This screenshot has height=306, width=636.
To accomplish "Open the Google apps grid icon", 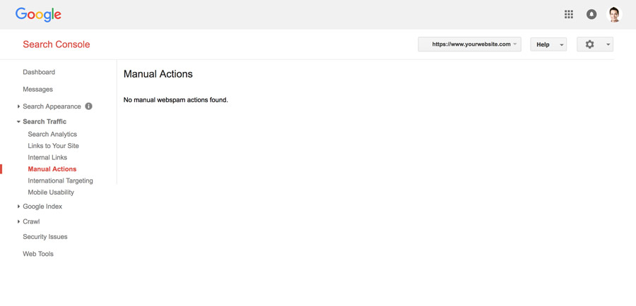I will coord(568,14).
